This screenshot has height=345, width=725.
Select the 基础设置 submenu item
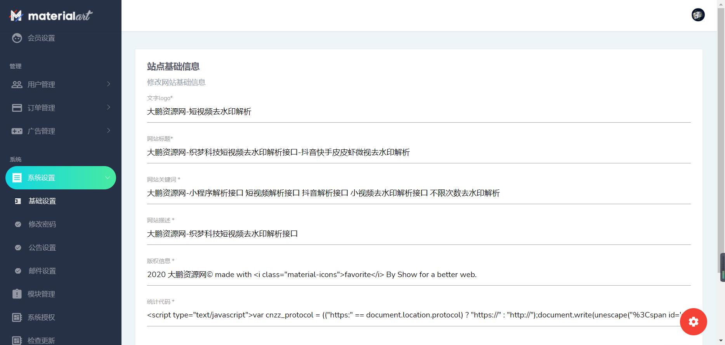coord(42,201)
